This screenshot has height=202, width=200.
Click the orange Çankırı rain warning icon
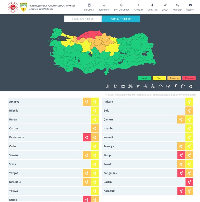(x=181, y=119)
